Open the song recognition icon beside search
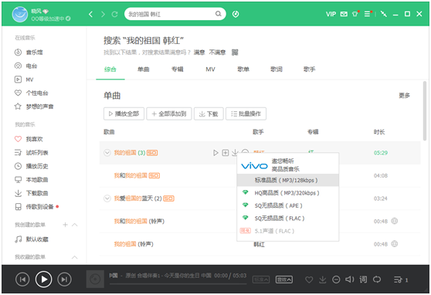 236,14
